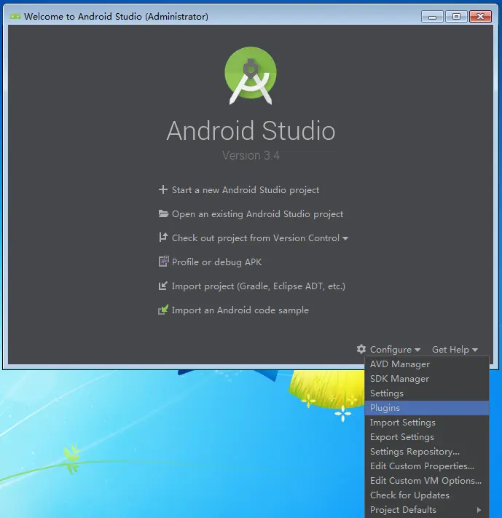Open SDK Manager from Configure menu
This screenshot has height=518, width=502.
tap(427, 379)
